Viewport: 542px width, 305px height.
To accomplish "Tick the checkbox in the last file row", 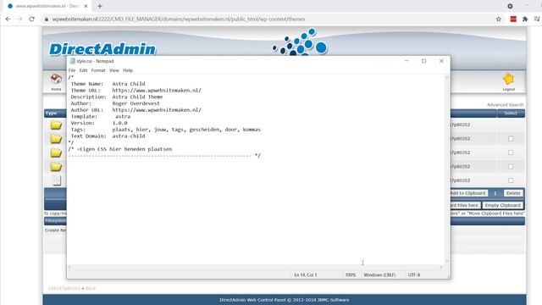I will click(511, 180).
